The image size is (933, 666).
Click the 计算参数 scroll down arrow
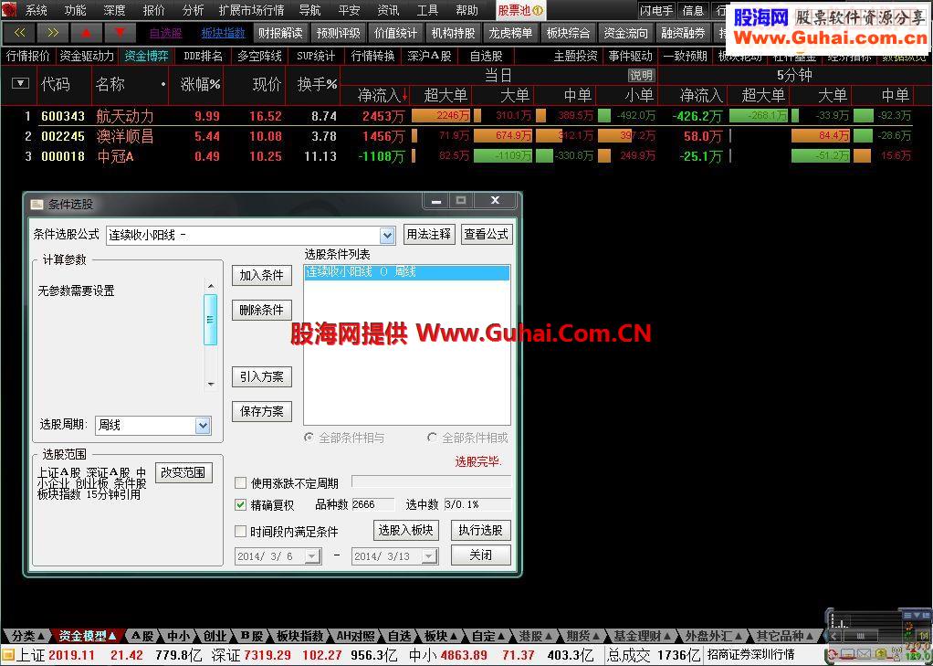point(211,385)
